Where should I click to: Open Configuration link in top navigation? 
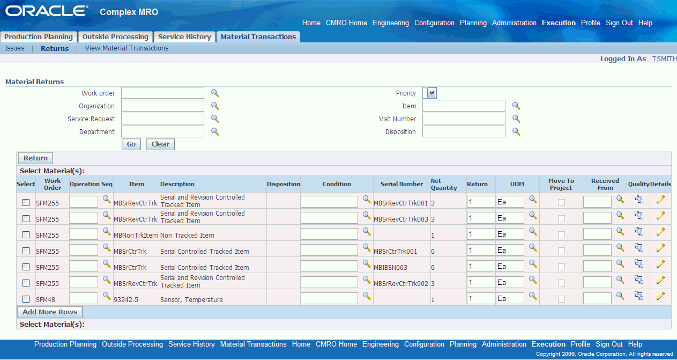click(x=434, y=23)
